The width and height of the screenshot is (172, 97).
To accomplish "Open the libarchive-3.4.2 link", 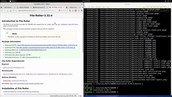I will click(x=43, y=74).
